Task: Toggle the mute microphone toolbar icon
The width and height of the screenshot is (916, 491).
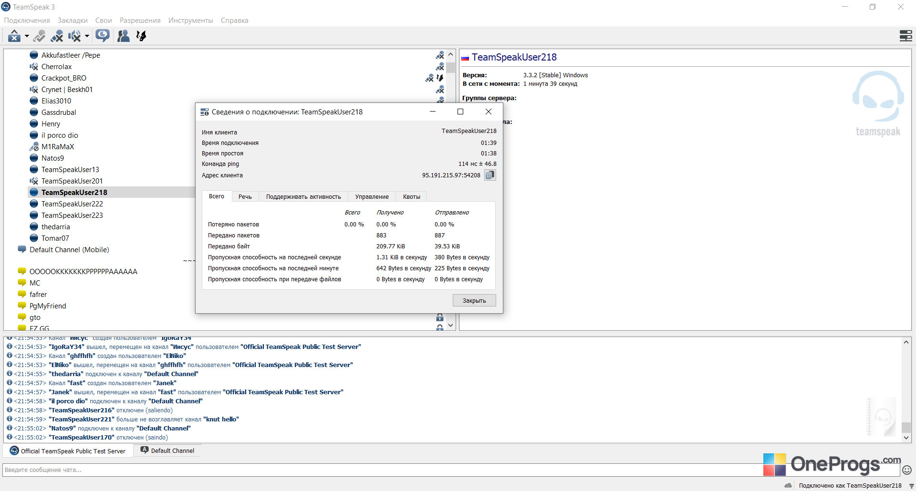Action: [x=57, y=36]
